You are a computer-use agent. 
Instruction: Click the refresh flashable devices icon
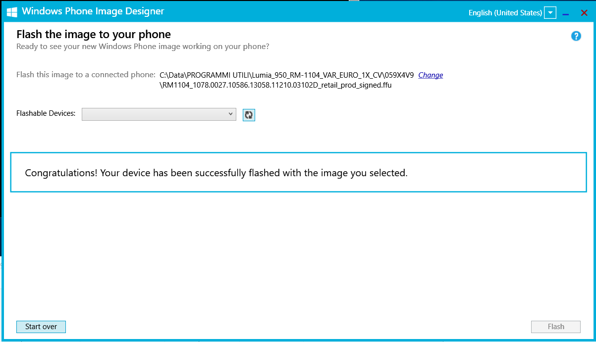249,115
